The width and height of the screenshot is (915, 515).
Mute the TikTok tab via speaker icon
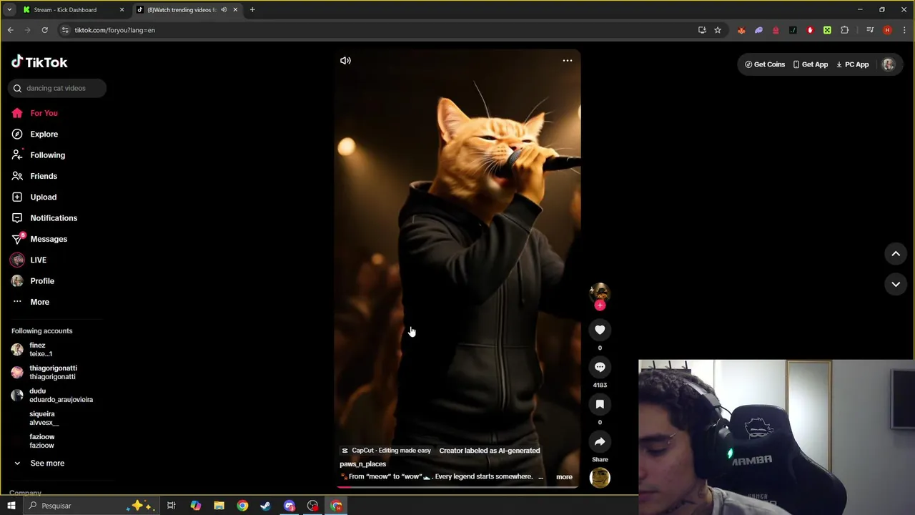click(x=224, y=10)
